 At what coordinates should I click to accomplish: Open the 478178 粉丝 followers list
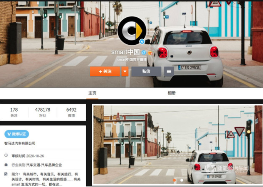click(x=43, y=112)
